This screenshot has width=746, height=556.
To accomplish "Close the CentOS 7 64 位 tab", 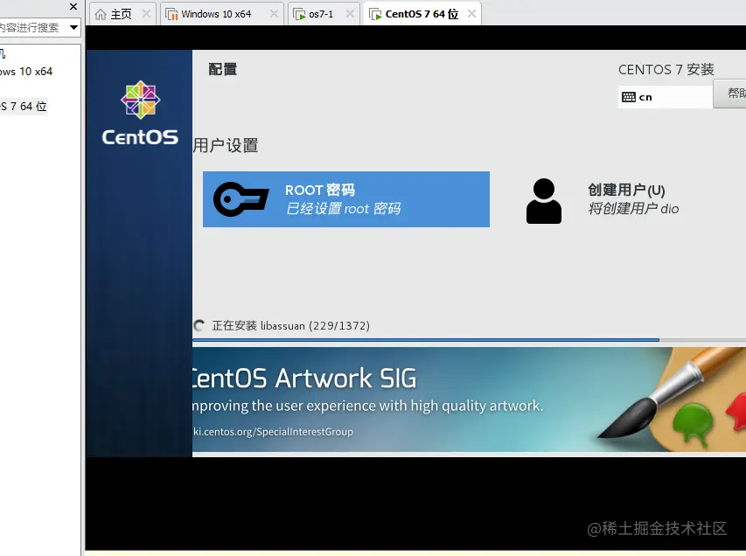I will coord(471,14).
